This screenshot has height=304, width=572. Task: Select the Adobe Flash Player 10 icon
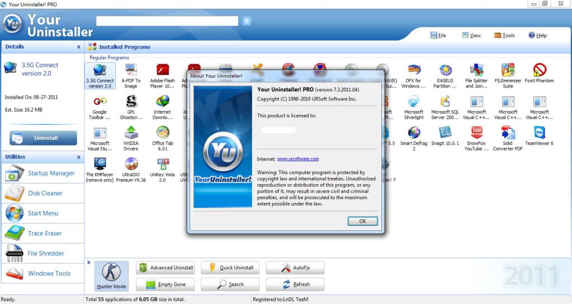click(x=162, y=76)
